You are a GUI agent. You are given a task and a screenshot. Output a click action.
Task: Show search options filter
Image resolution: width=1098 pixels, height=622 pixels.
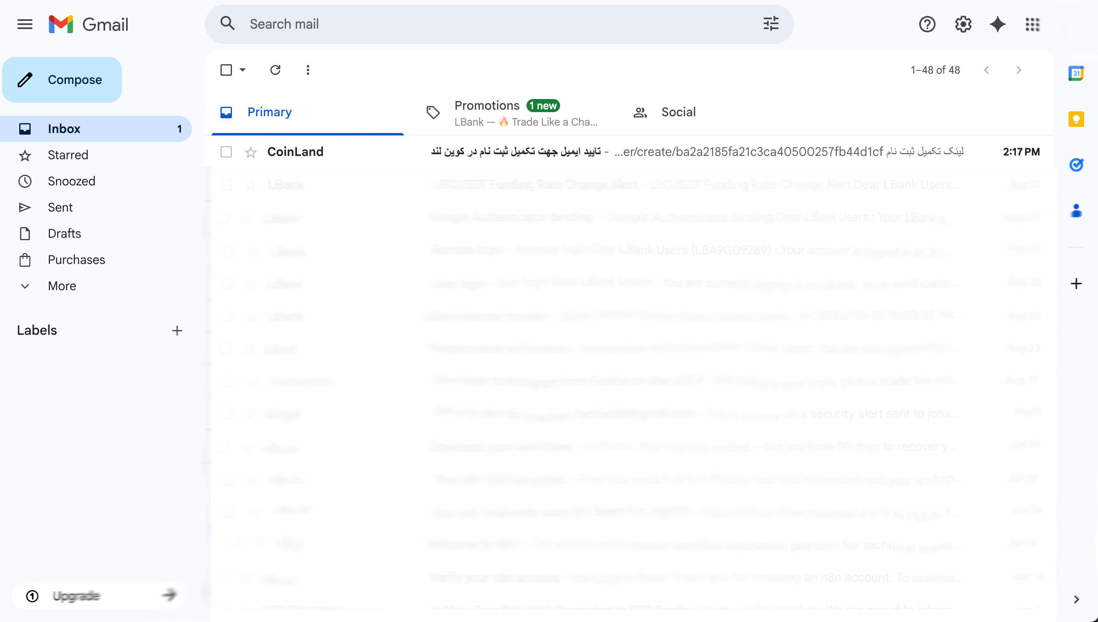(771, 24)
